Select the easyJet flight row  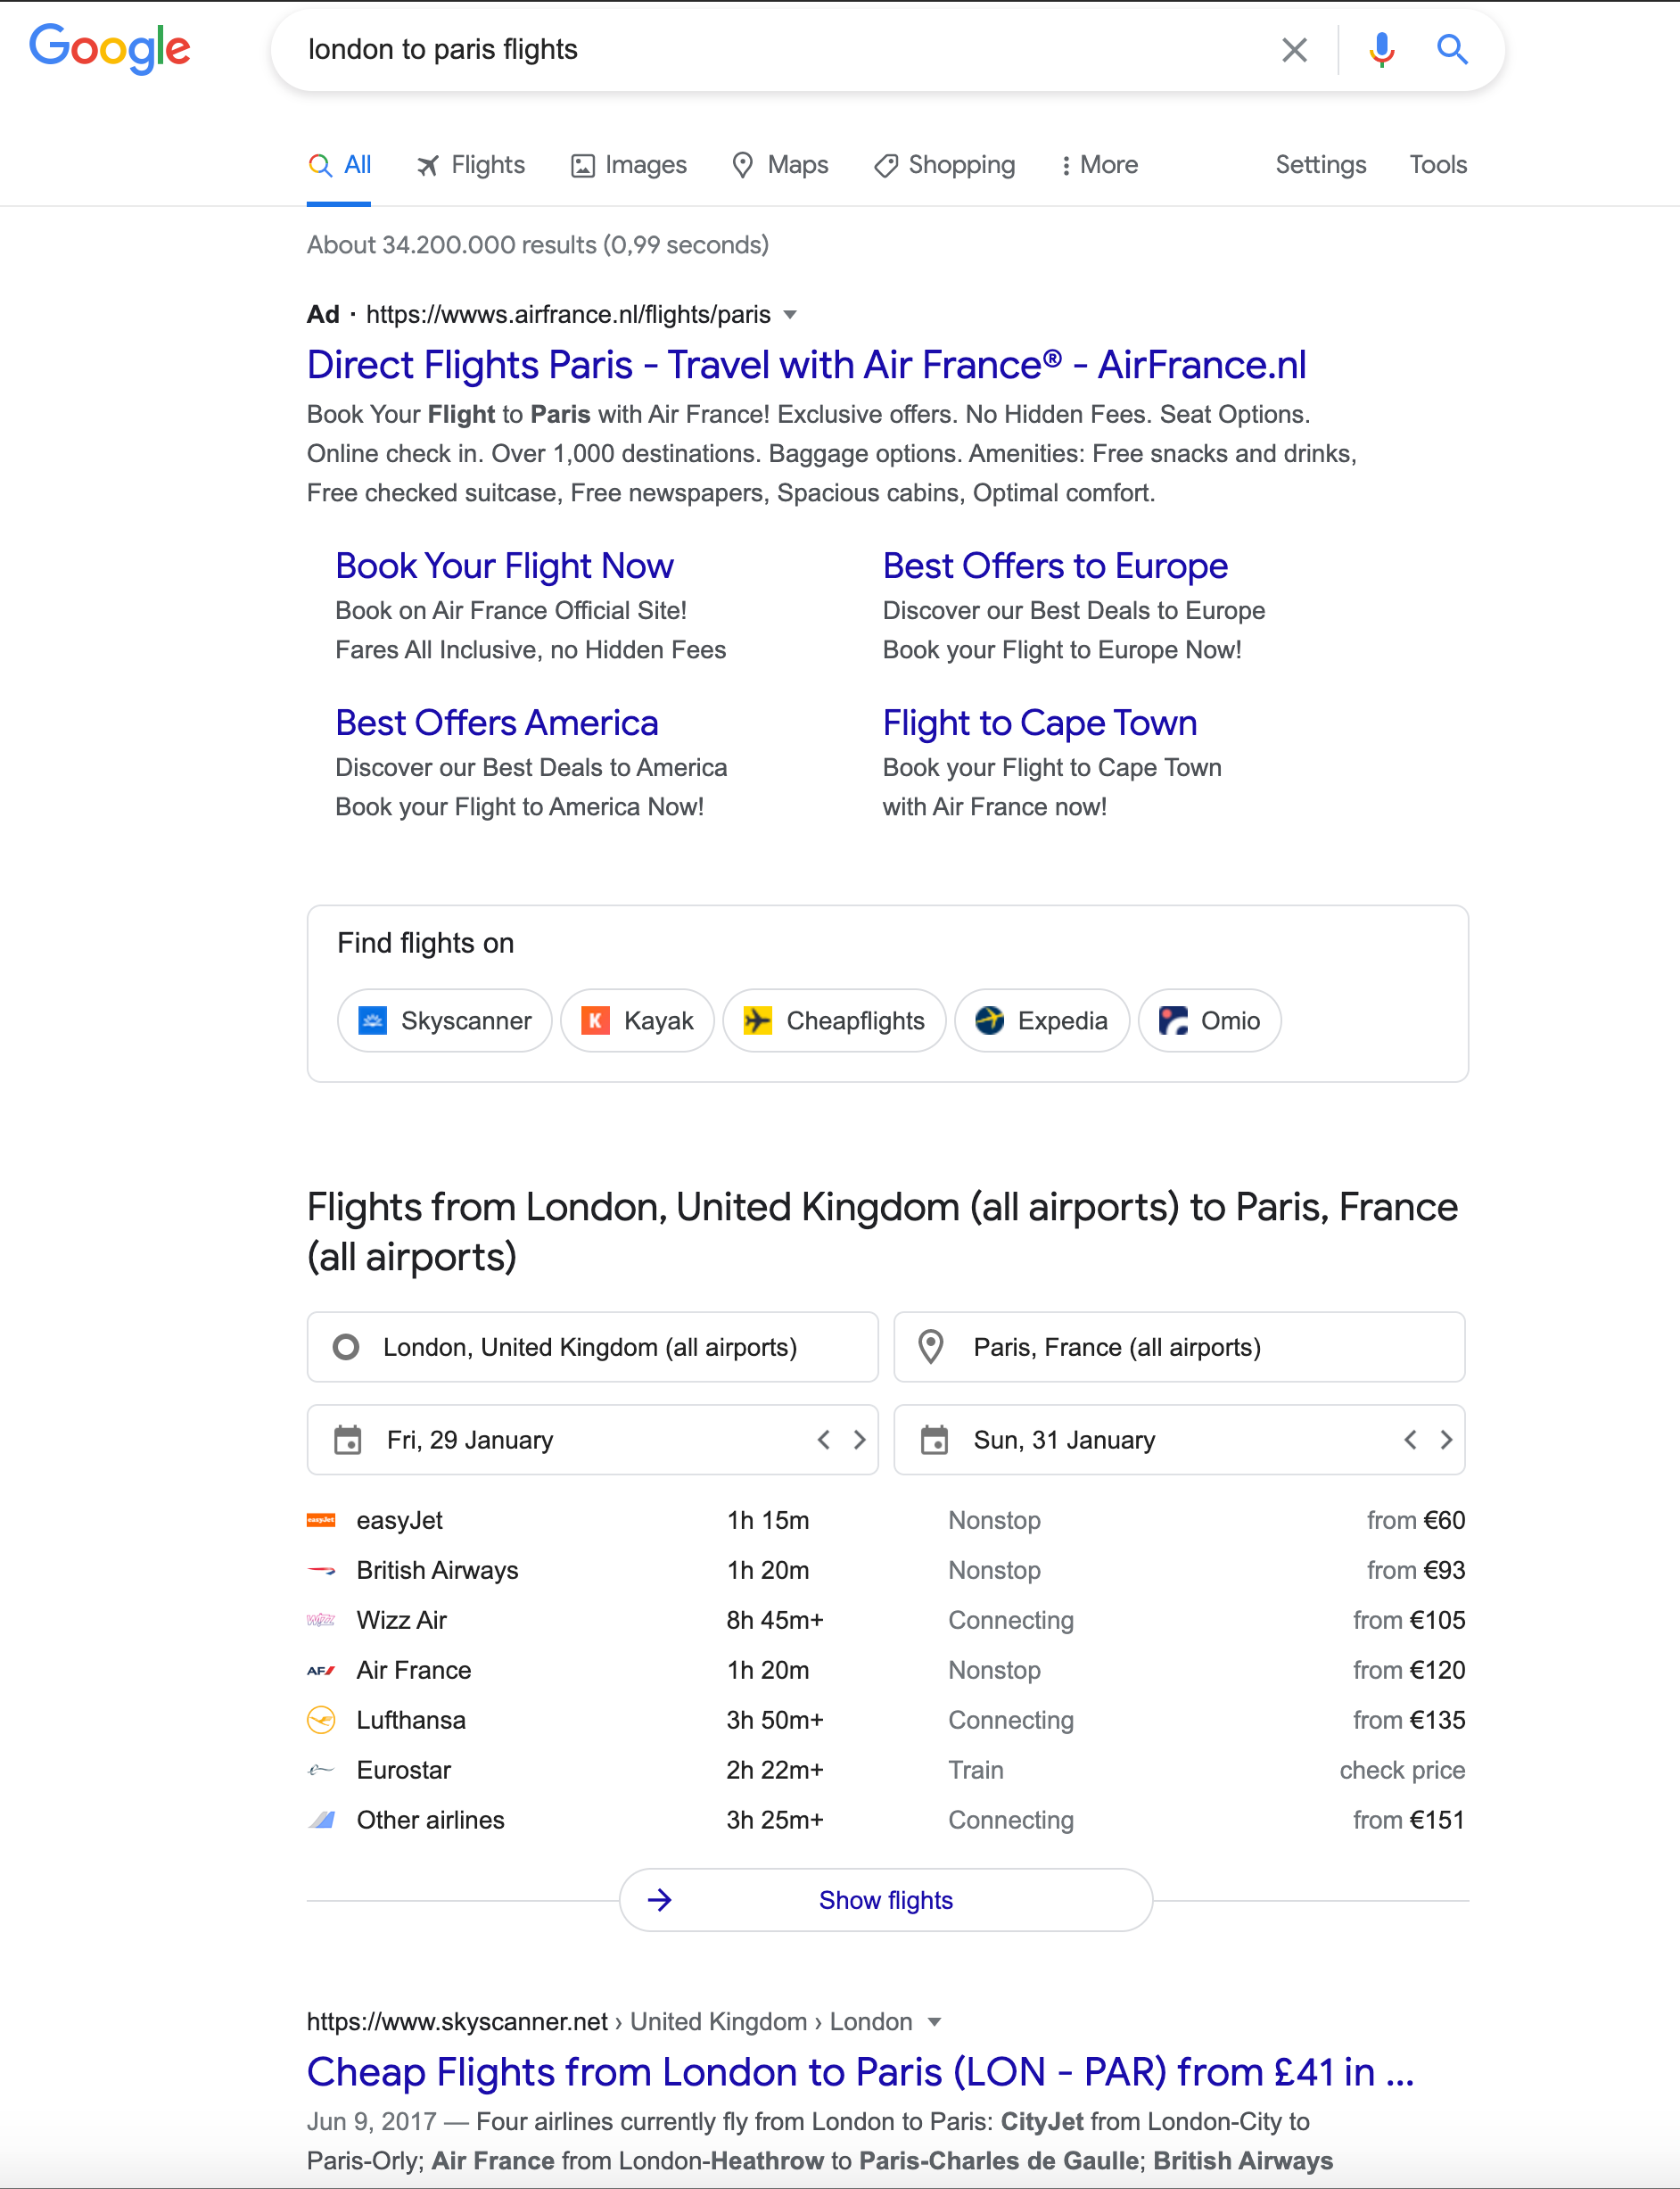(x=886, y=1521)
